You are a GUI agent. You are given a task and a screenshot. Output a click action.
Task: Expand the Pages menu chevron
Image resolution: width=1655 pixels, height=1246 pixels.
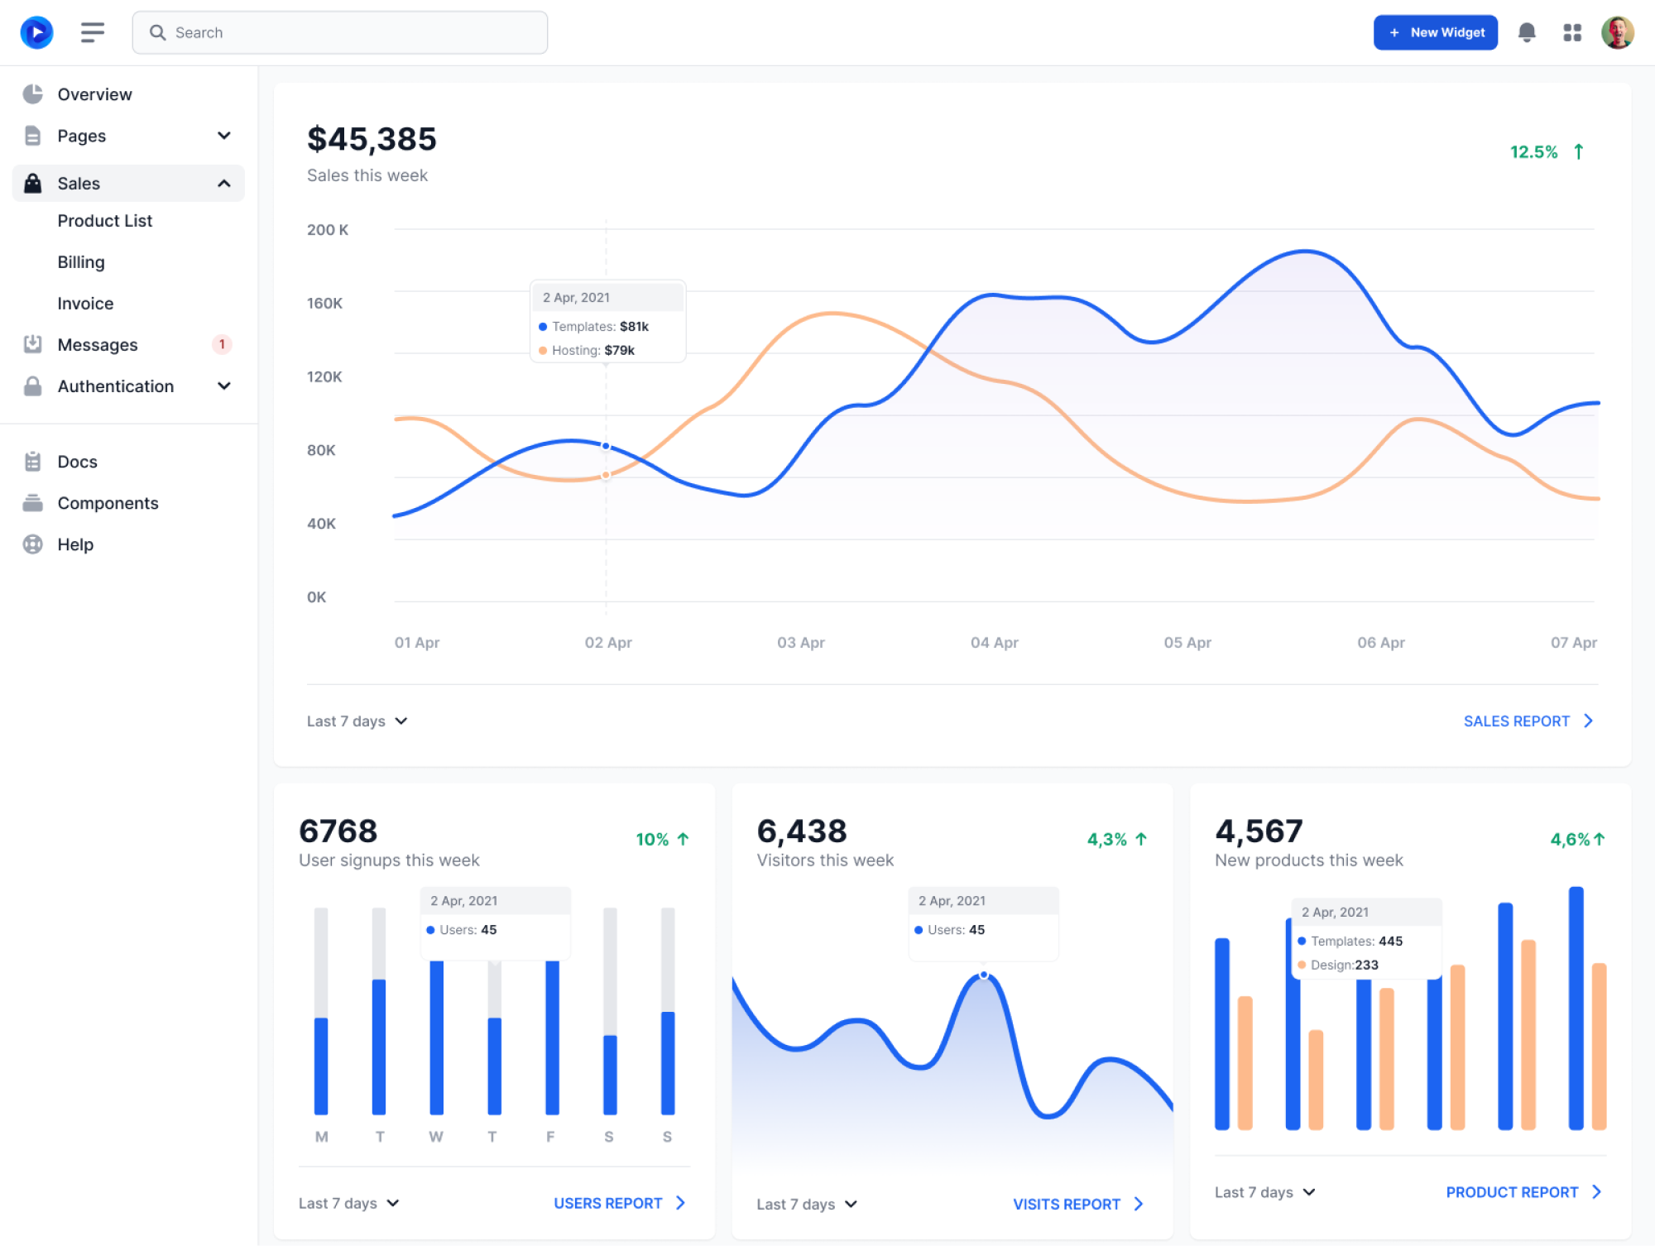[223, 136]
